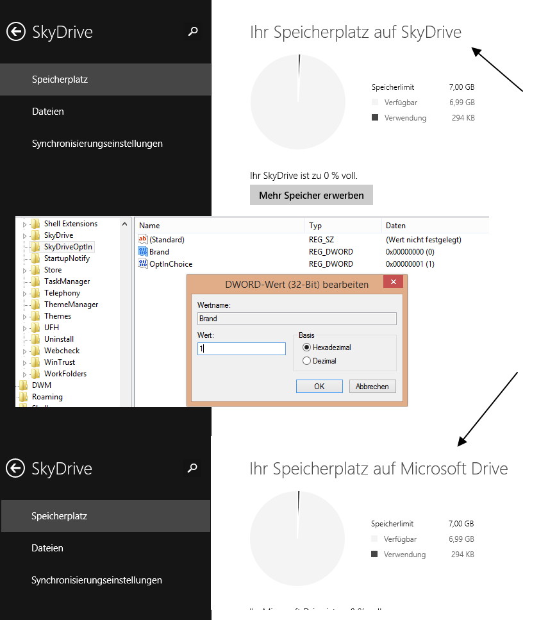Viewport: 557px width, 620px height.
Task: Expand the UFH registry key
Action: 24,328
